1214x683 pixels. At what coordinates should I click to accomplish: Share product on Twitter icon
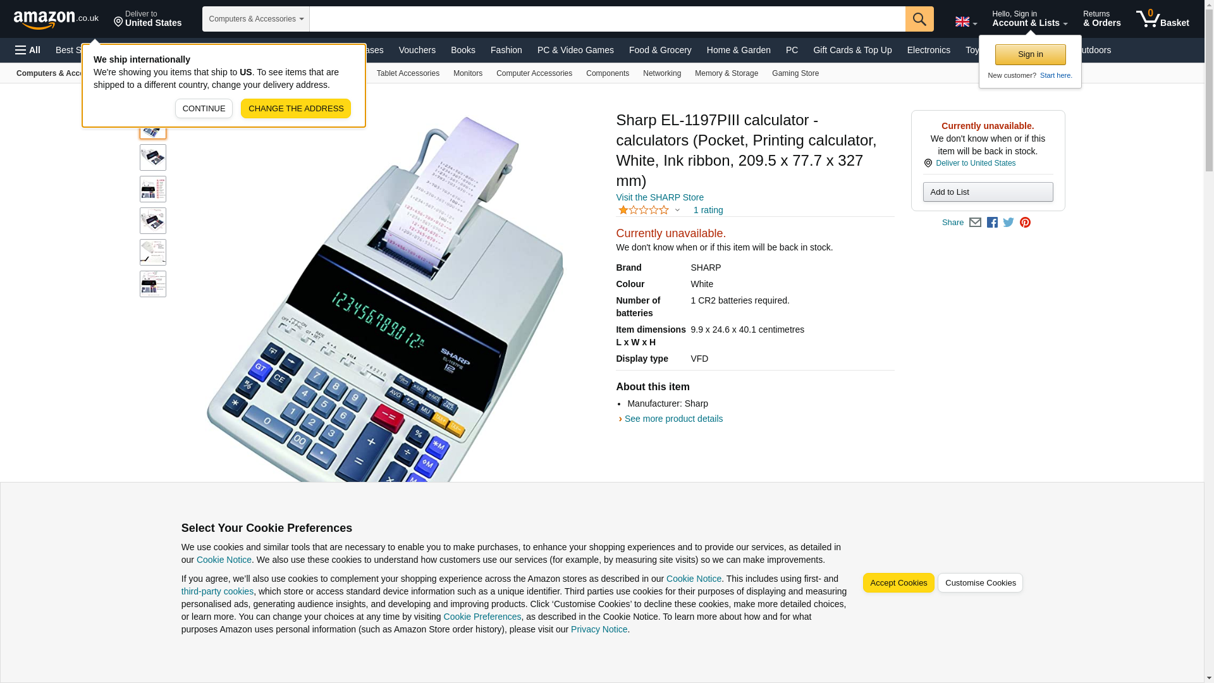pyautogui.click(x=1009, y=223)
